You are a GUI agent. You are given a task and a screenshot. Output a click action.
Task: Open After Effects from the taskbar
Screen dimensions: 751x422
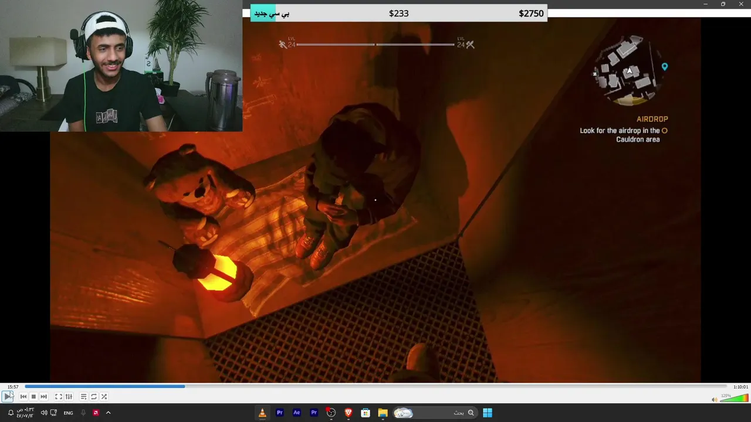[x=297, y=413]
